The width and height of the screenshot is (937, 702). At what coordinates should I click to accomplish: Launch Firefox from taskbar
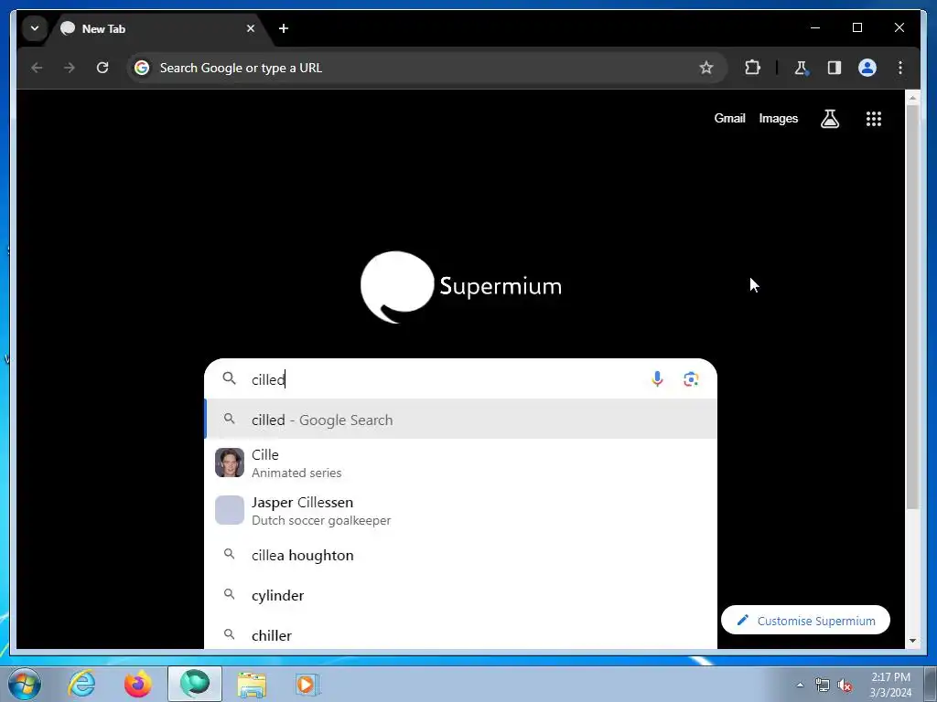point(138,684)
